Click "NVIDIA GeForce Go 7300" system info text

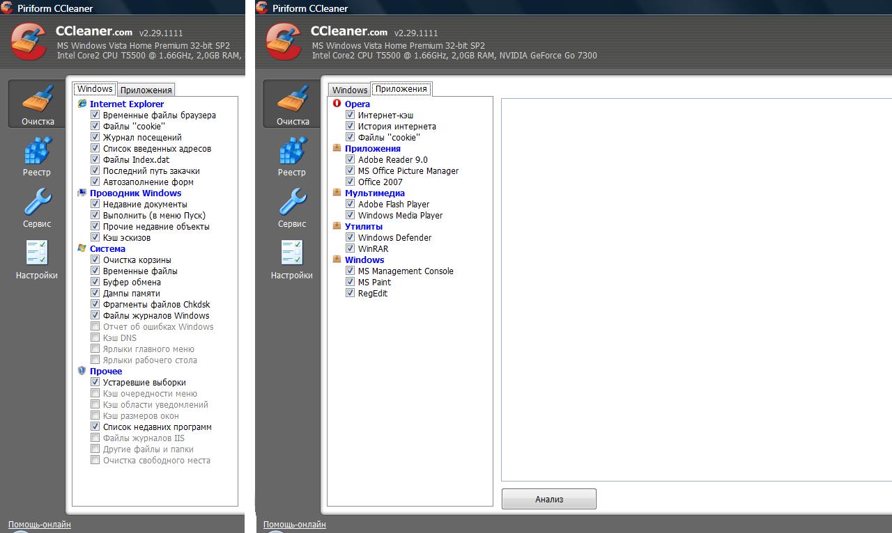(548, 56)
